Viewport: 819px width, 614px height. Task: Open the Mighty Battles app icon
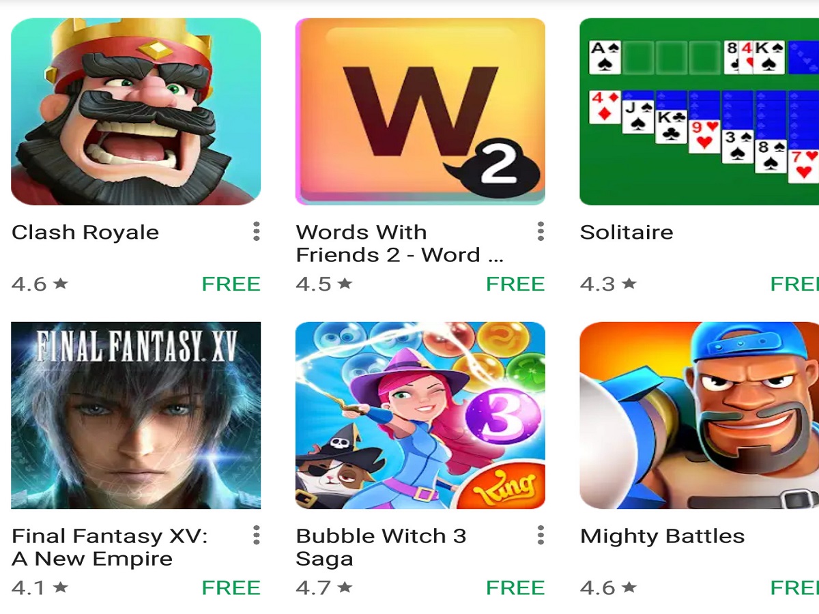pos(699,415)
